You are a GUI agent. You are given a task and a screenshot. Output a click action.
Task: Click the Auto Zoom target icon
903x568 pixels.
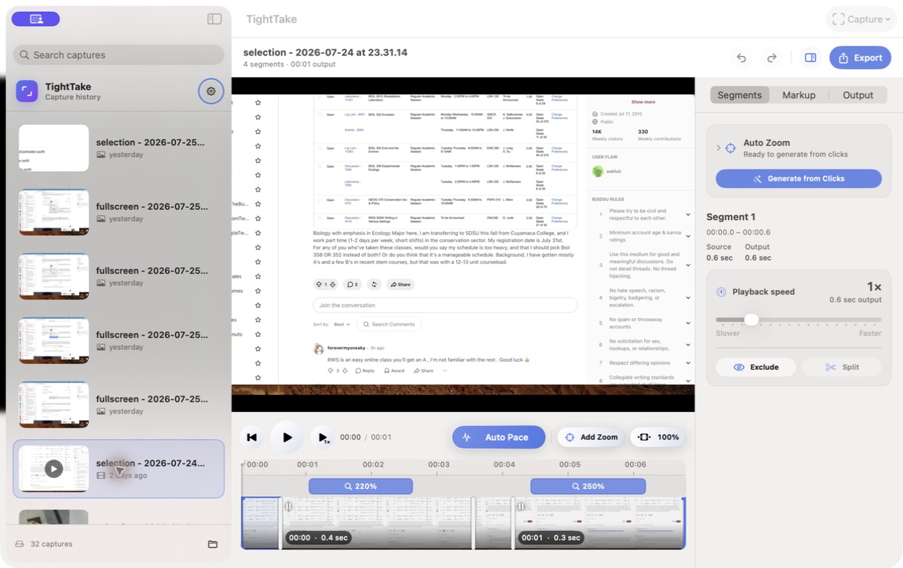coord(731,148)
